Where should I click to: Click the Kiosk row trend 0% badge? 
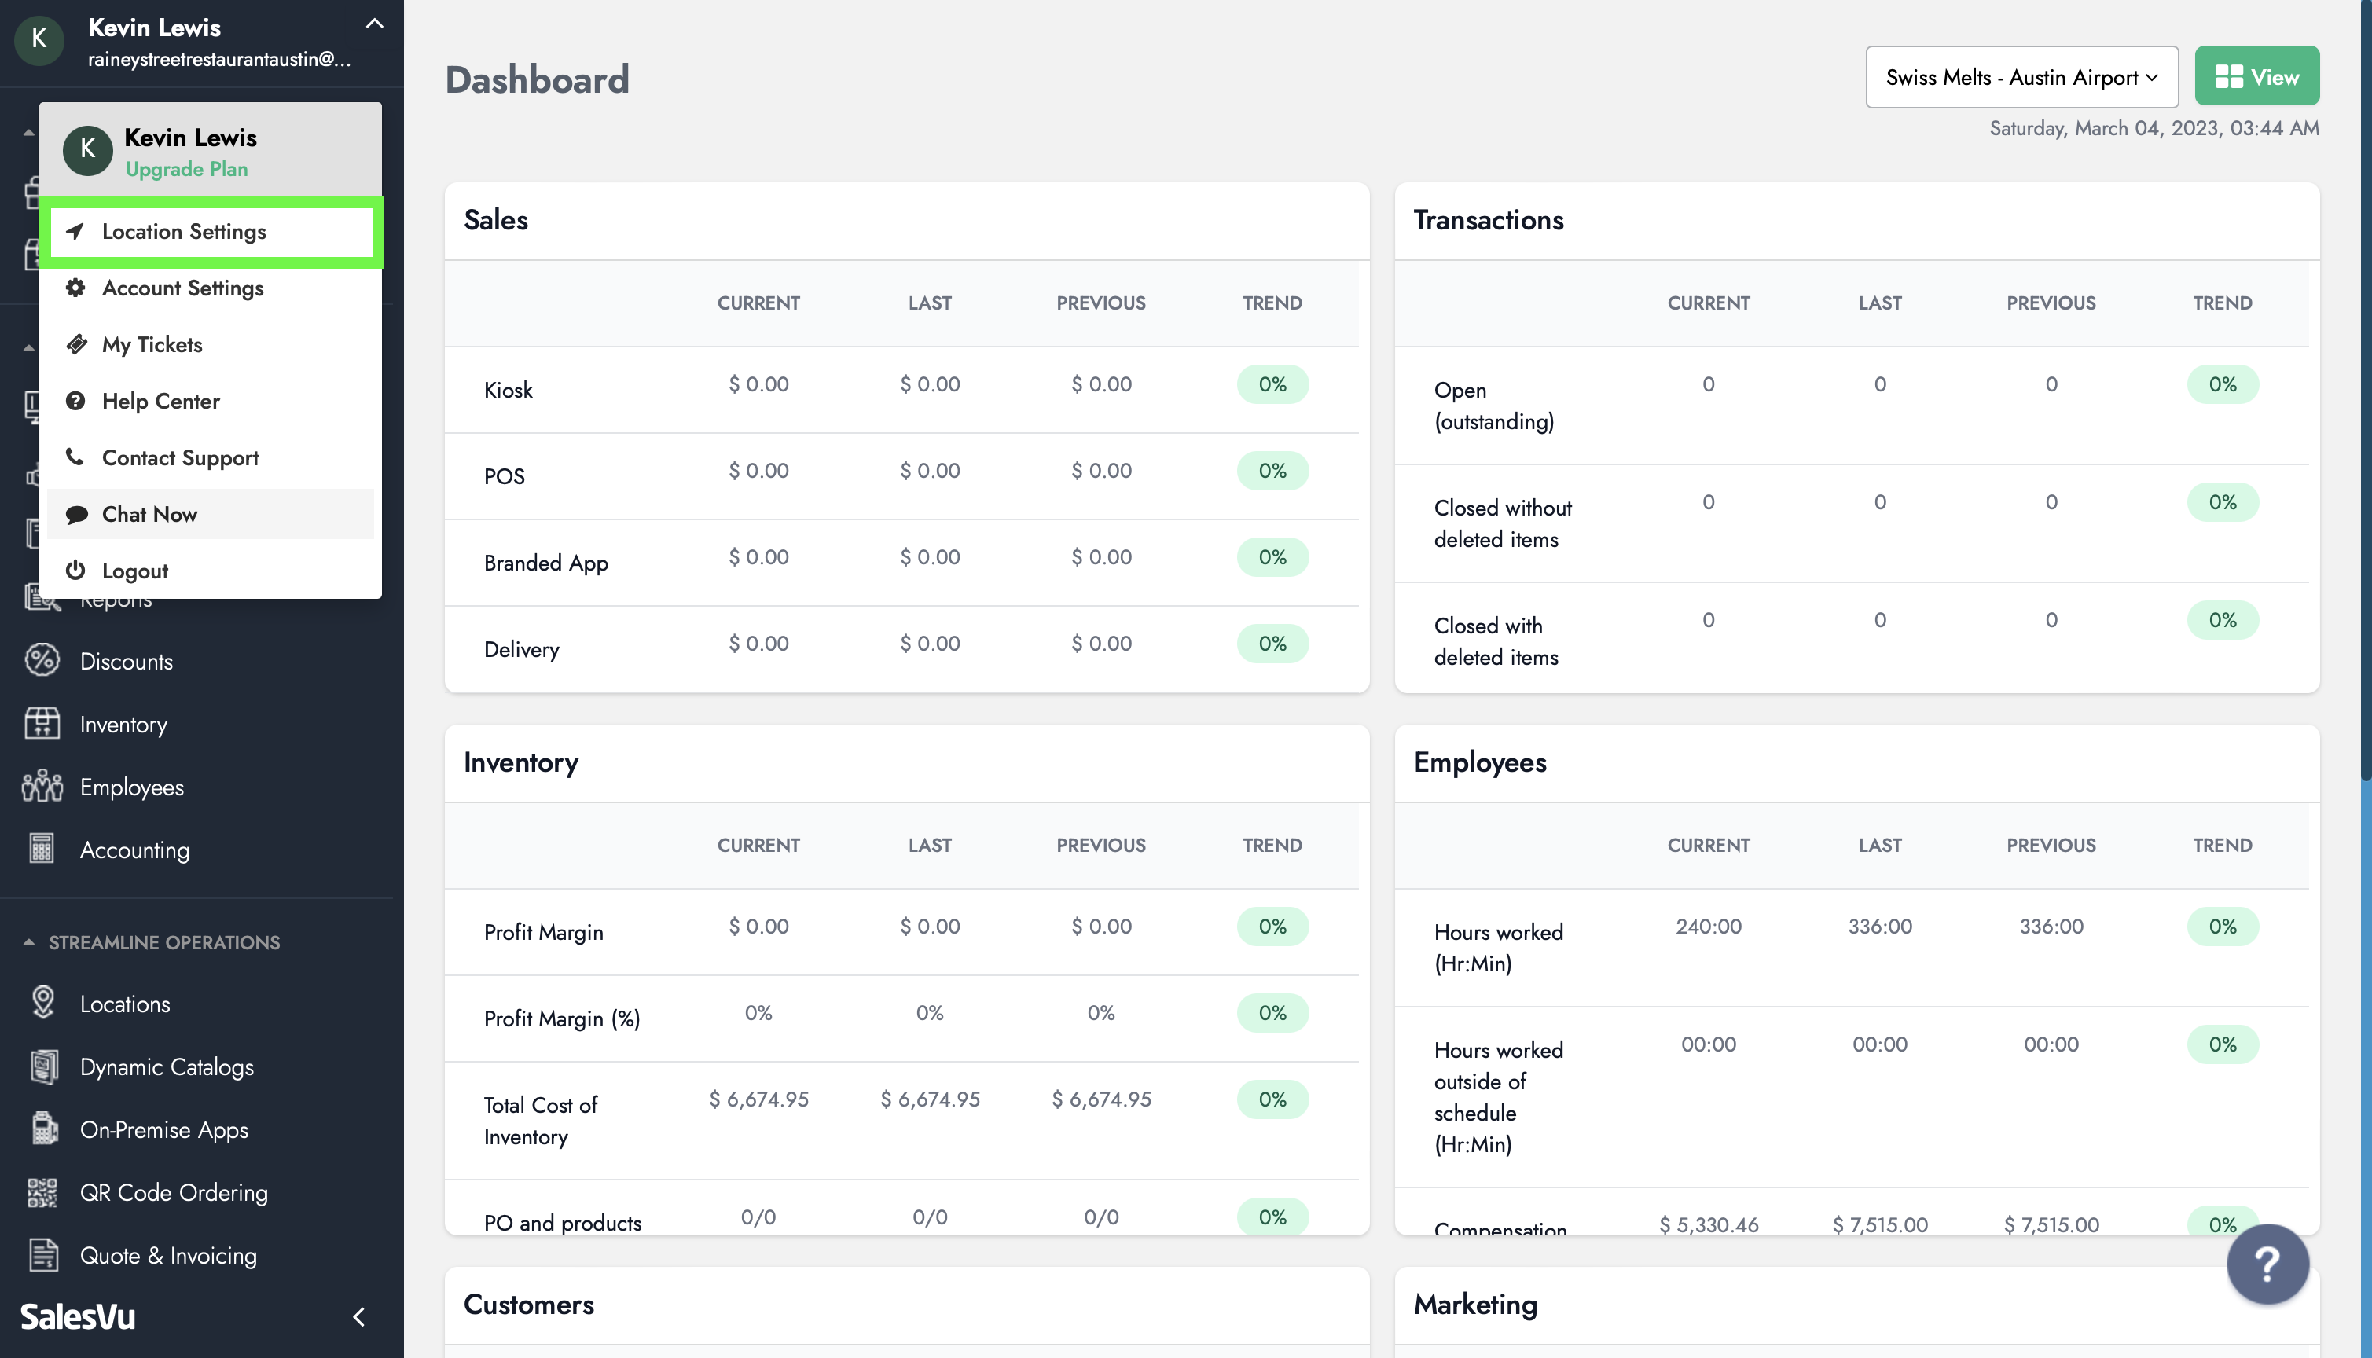coord(1272,384)
